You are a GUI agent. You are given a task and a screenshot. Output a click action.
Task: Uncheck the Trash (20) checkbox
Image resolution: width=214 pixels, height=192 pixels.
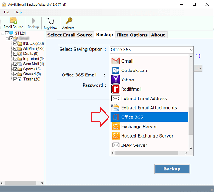point(16,79)
